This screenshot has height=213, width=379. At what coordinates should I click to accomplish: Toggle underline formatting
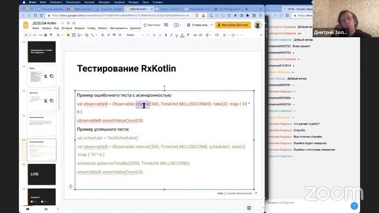point(176,35)
